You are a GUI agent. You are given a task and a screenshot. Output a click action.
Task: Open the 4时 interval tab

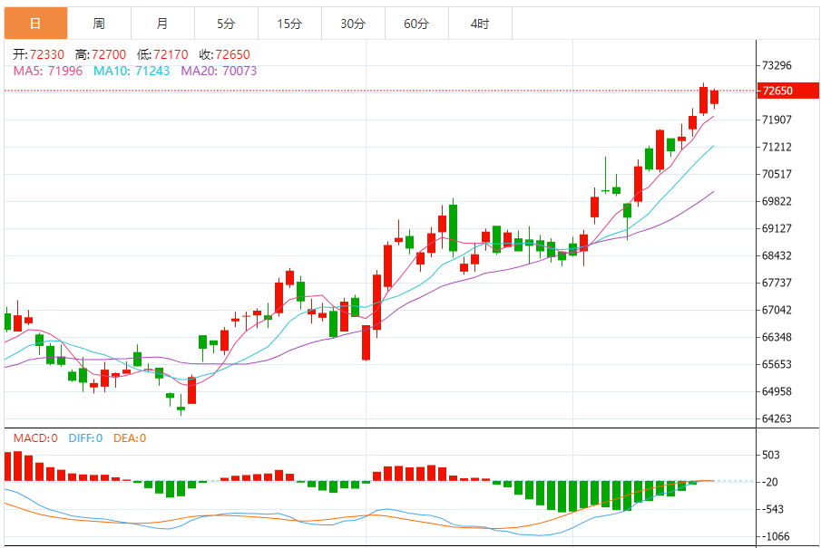tap(480, 24)
